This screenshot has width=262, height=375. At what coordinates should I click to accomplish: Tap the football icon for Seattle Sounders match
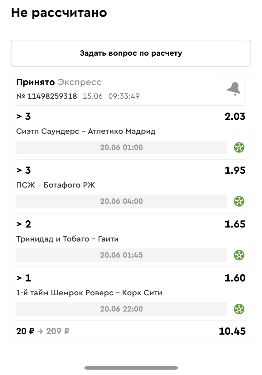tap(239, 147)
